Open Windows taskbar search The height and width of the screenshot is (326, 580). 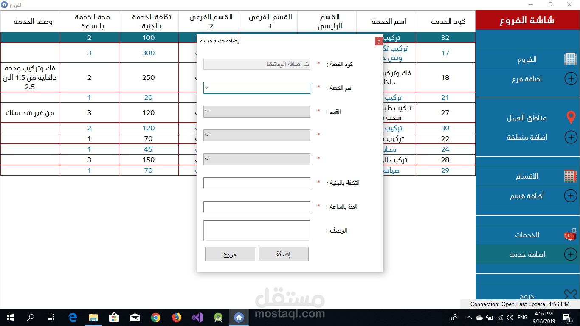tap(31, 317)
